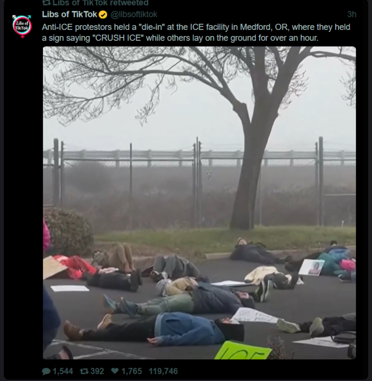Click the "CRUSH ICE" line of tweet text
372x381 pixels.
point(180,38)
